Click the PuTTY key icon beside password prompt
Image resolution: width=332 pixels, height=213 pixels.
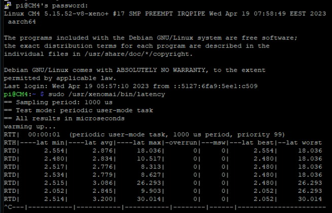(8, 5)
